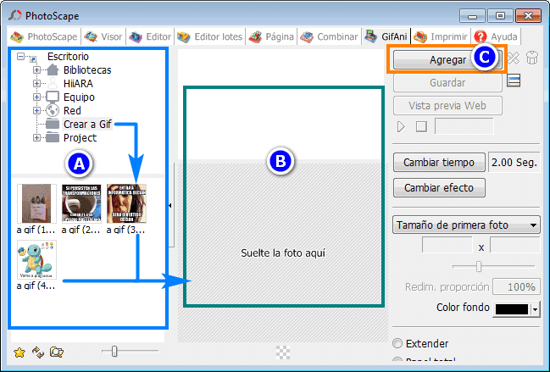550x372 pixels.
Task: Click the Vista previa Web button
Action: point(447,106)
